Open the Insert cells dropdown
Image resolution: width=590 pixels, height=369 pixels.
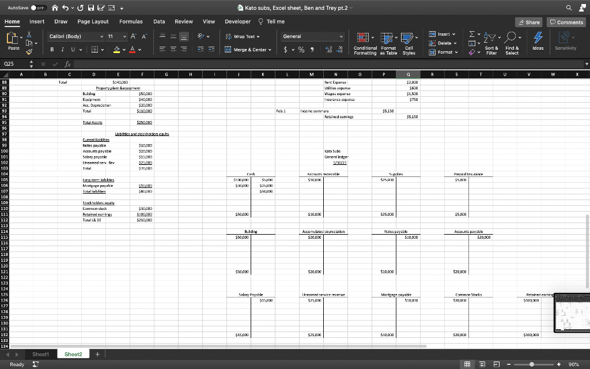coord(442,34)
